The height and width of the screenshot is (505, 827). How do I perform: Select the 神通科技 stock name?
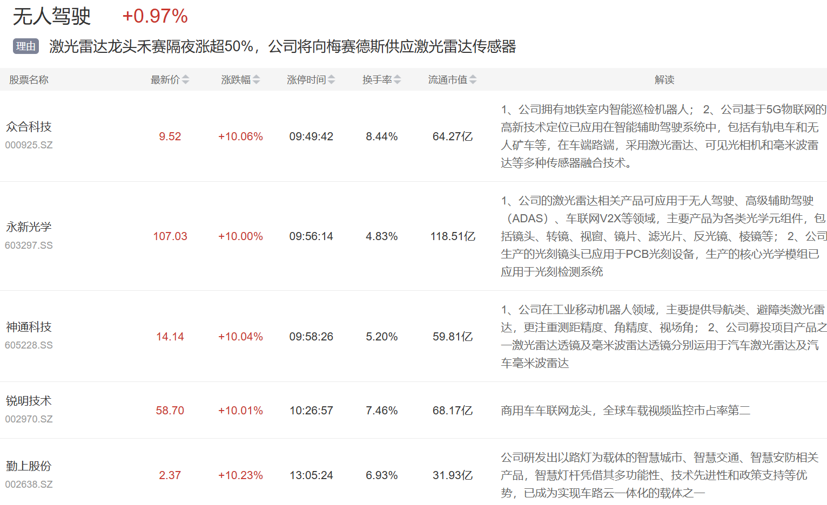coord(29,327)
